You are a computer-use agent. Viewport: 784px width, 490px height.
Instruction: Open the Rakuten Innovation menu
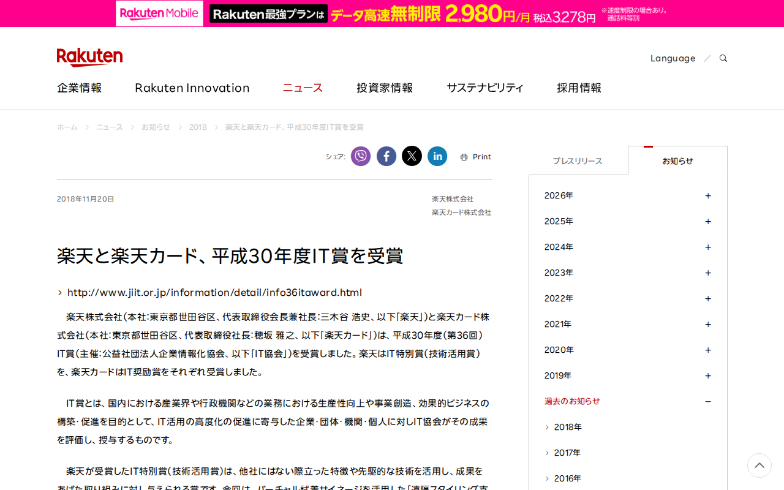192,88
